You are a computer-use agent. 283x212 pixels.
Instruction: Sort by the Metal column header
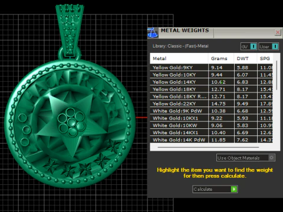pos(179,58)
